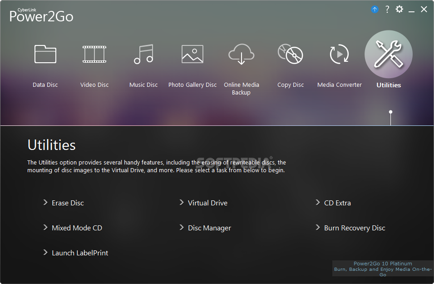Click the Burn Recovery Disc chevron arrow
Viewport: 434px width, 284px height.
tap(318, 228)
